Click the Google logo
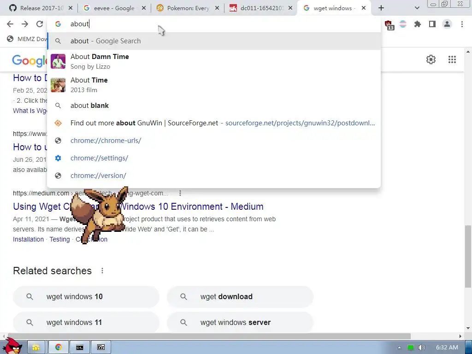The image size is (472, 354). (29, 60)
